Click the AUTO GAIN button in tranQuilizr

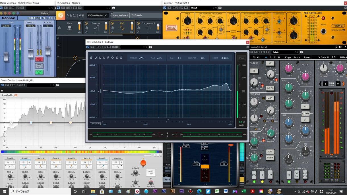tap(151, 173)
